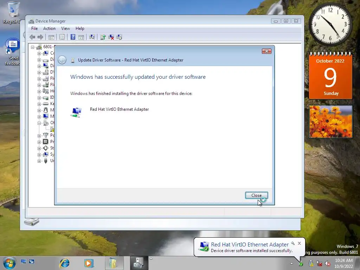Expand the System devices category

(39, 155)
